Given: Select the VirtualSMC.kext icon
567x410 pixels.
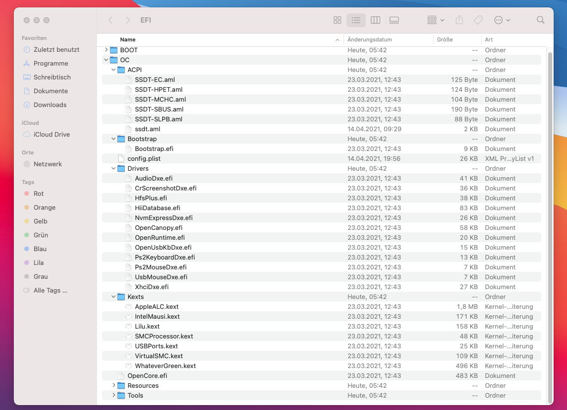Looking at the screenshot, I should pyautogui.click(x=129, y=356).
